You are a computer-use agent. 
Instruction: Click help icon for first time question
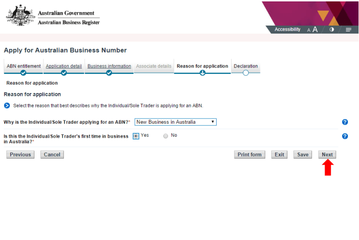tap(345, 136)
